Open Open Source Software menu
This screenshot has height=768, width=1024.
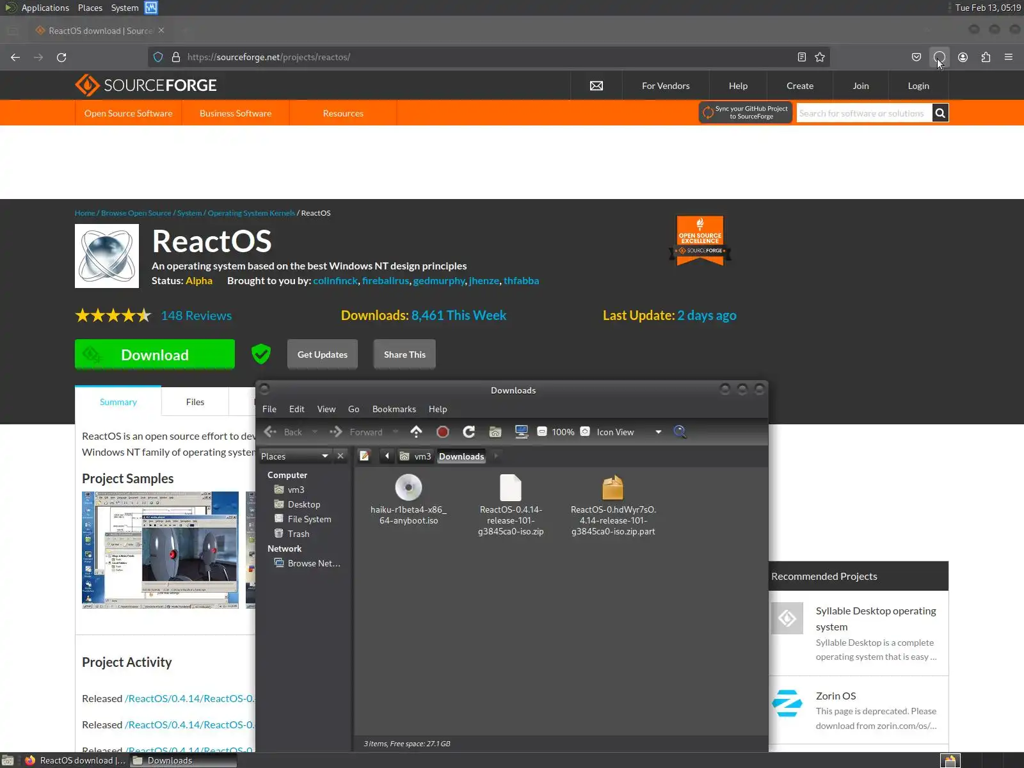pos(129,113)
